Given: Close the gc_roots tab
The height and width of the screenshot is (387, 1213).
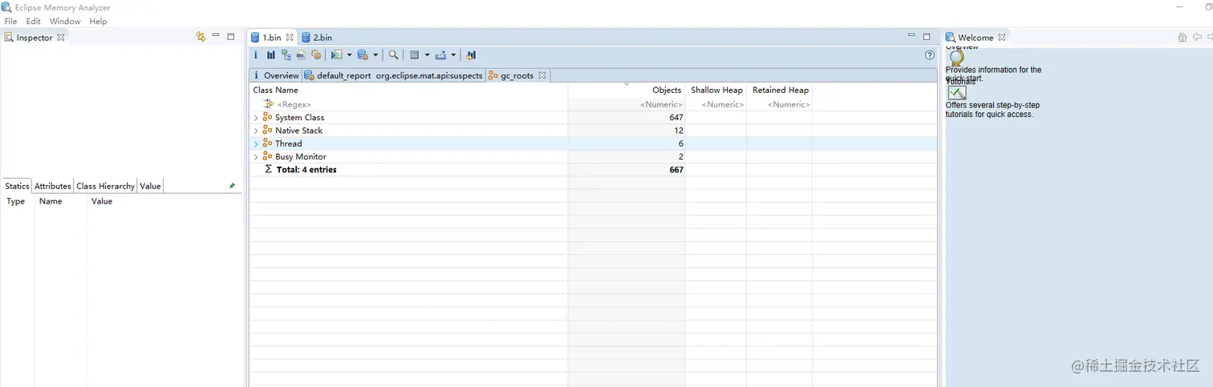Looking at the screenshot, I should pyautogui.click(x=542, y=75).
